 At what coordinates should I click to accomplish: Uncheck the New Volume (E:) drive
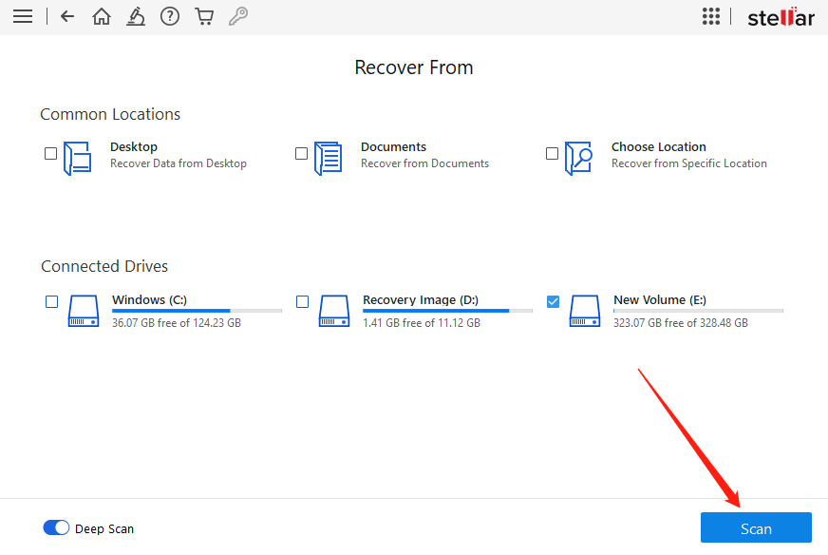tap(554, 301)
